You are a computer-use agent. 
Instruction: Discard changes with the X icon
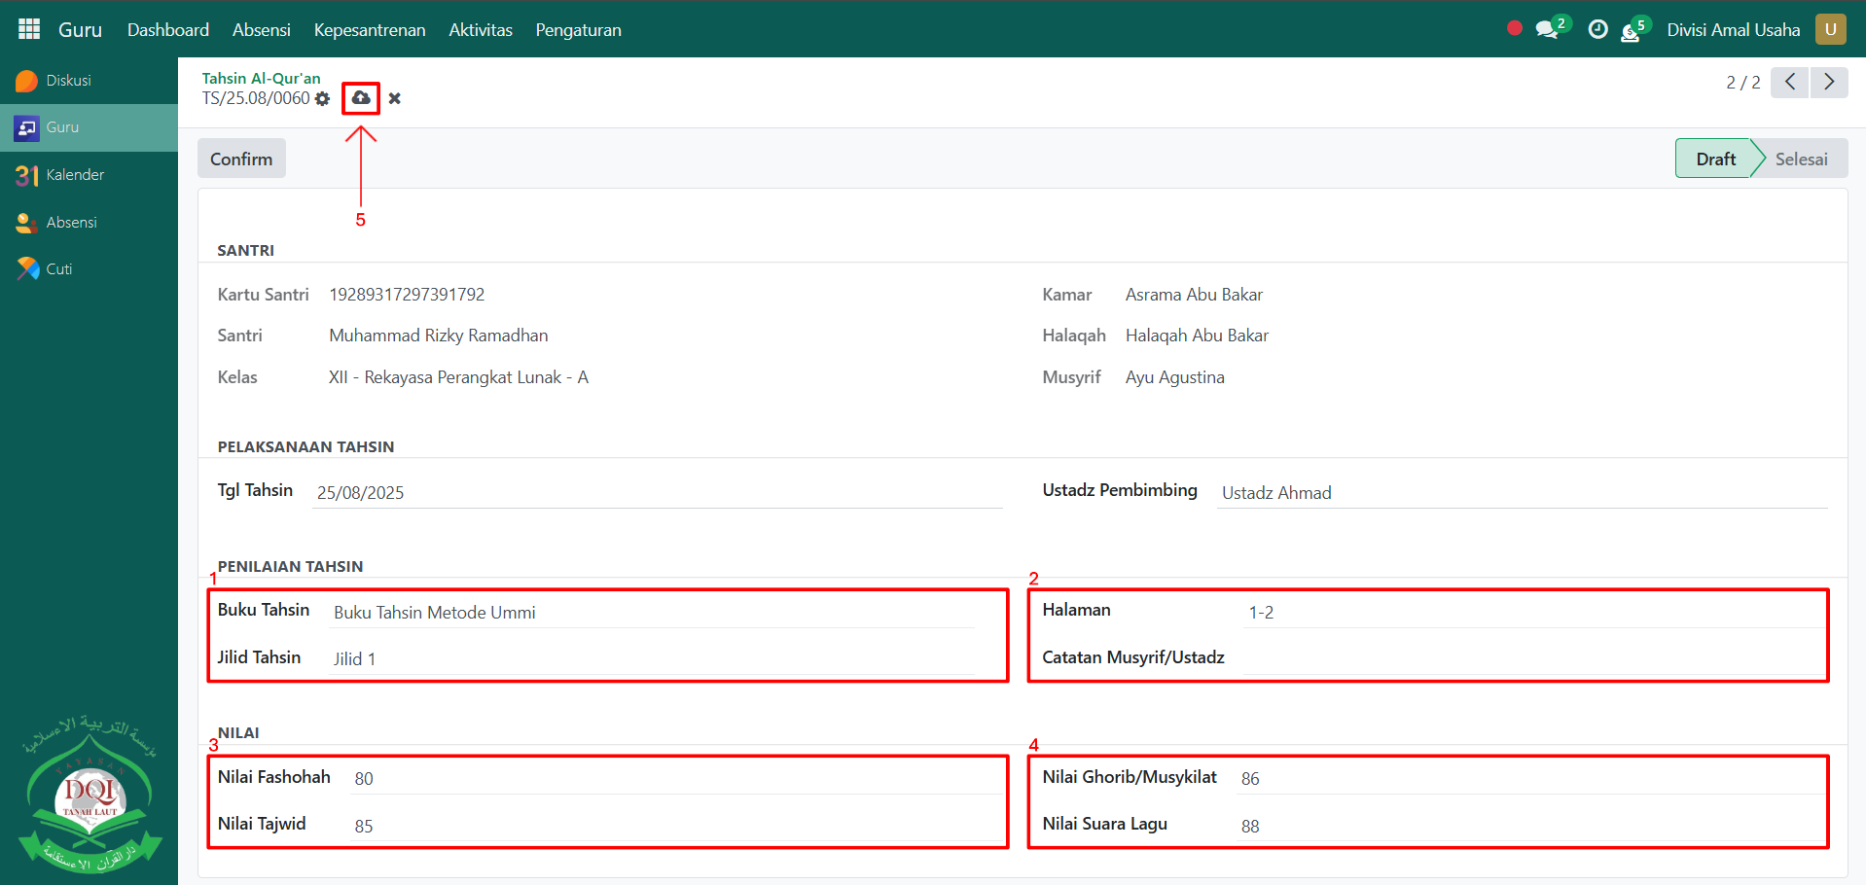point(394,98)
